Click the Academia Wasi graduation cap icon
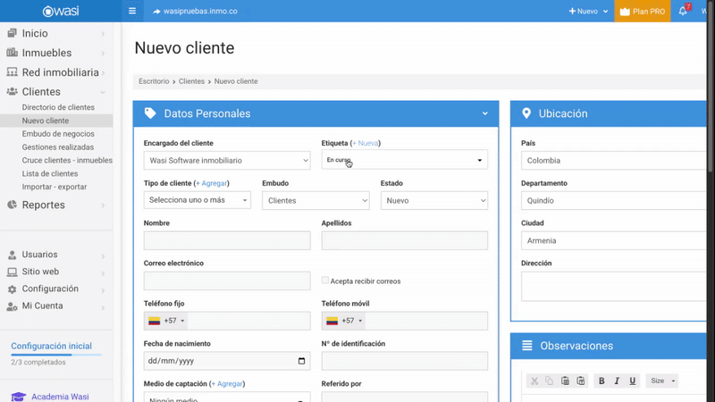715x402 pixels. 19,397
